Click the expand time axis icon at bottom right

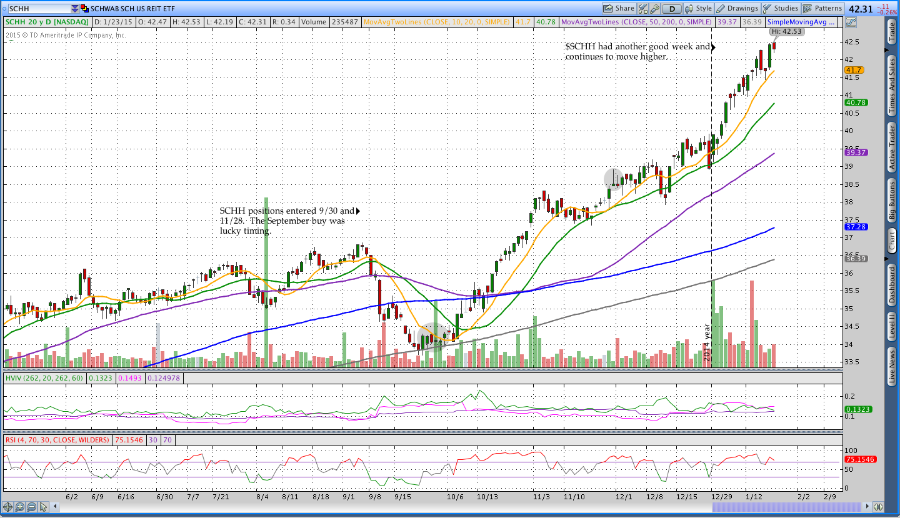pos(878,507)
